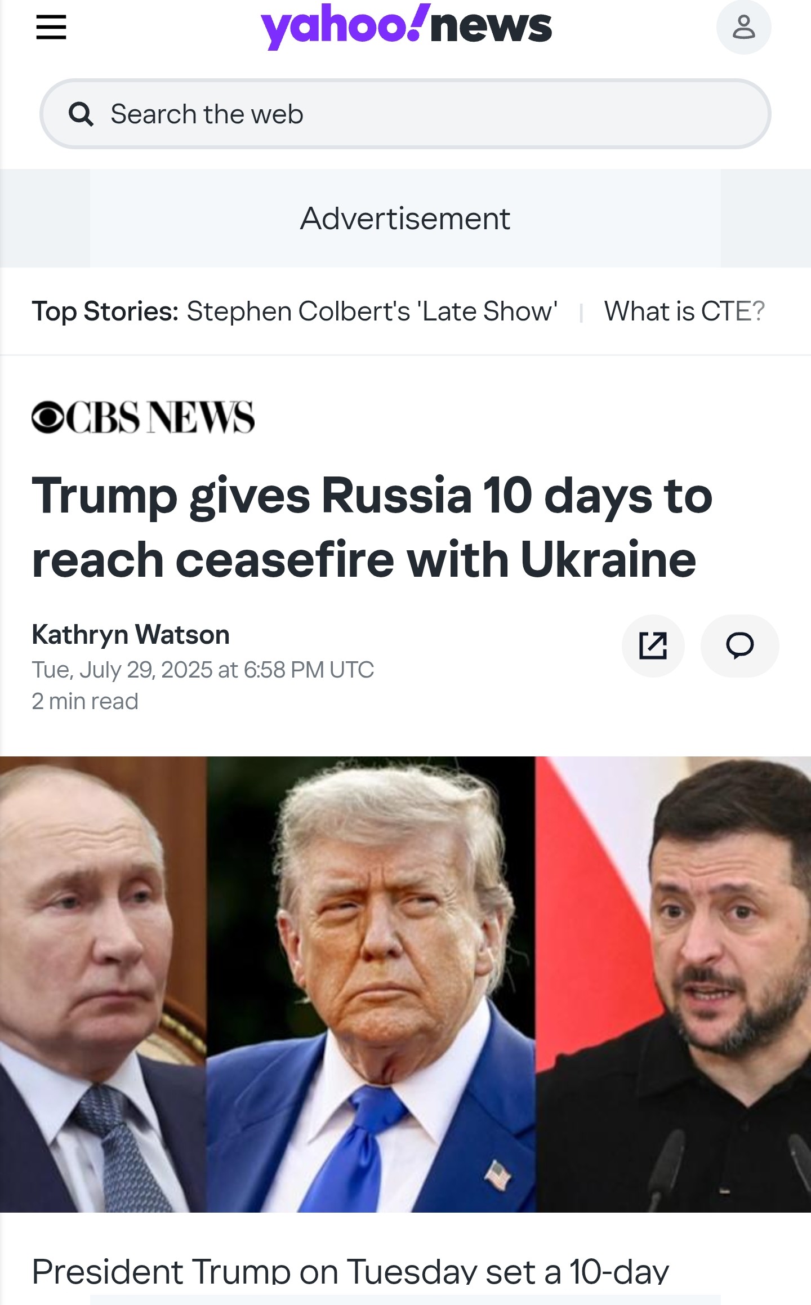
Task: Open author Kathryn Watson's page
Action: tap(131, 635)
